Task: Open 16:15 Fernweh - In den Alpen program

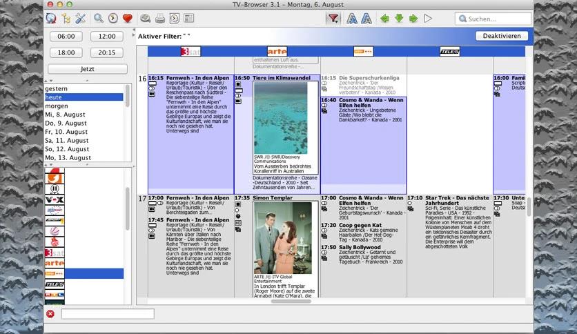Action: 190,135
